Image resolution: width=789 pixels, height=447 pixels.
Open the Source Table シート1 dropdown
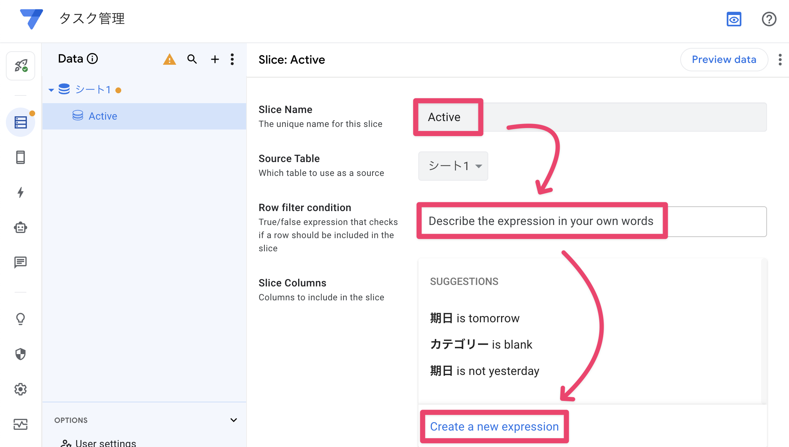(x=453, y=166)
